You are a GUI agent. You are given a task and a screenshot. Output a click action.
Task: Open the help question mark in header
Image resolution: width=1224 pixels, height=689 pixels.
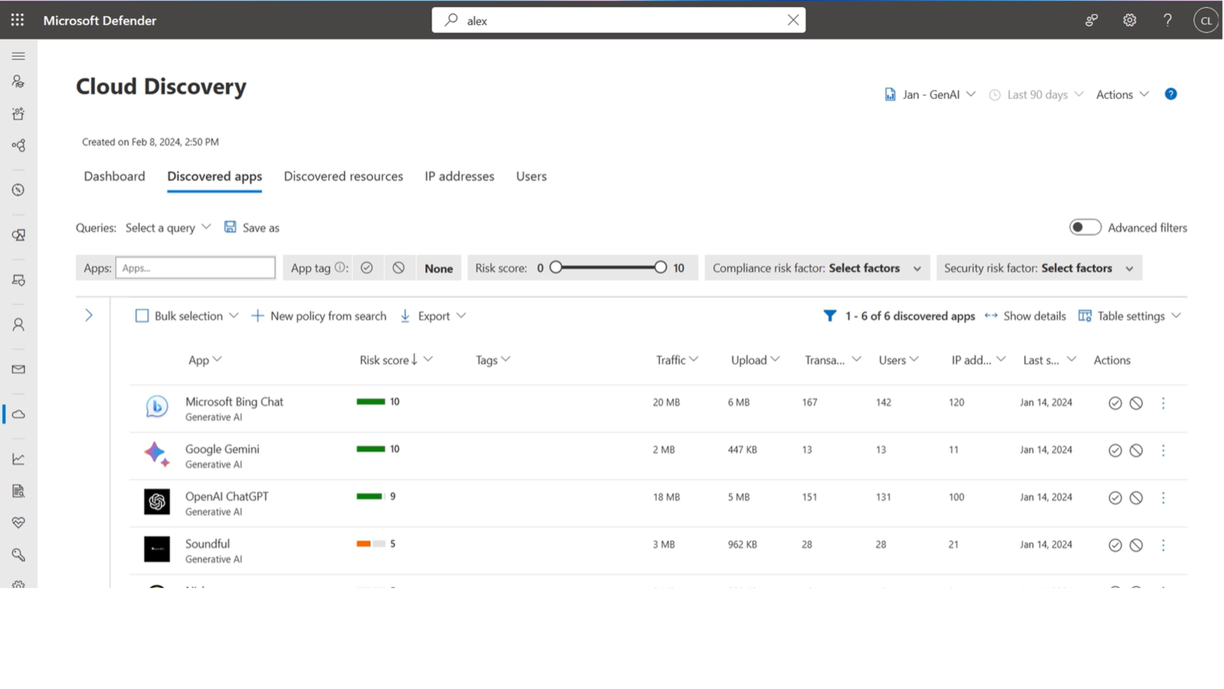[x=1167, y=20]
